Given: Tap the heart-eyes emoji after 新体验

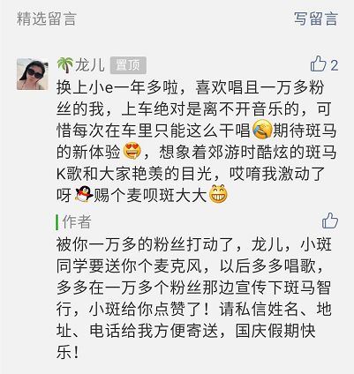Looking at the screenshot, I should click(132, 151).
